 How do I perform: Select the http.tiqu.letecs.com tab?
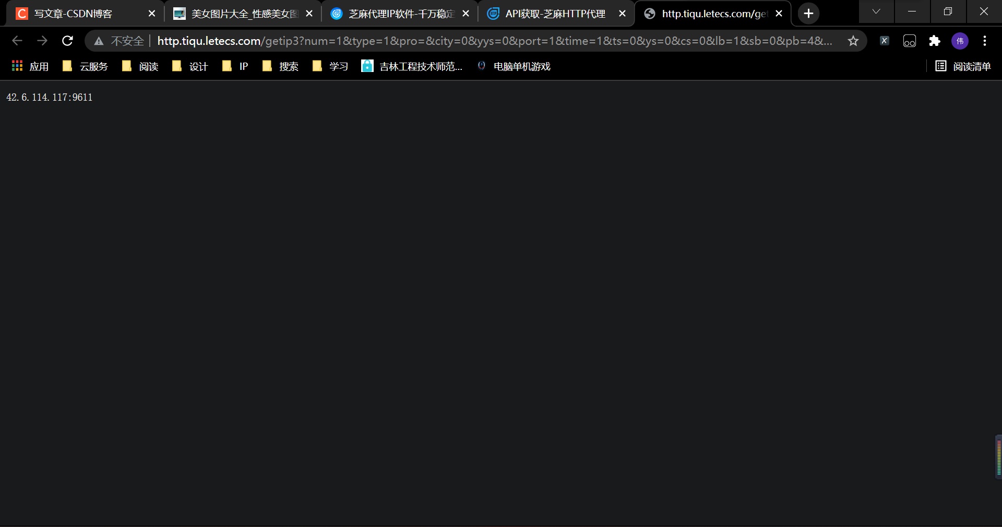[713, 14]
